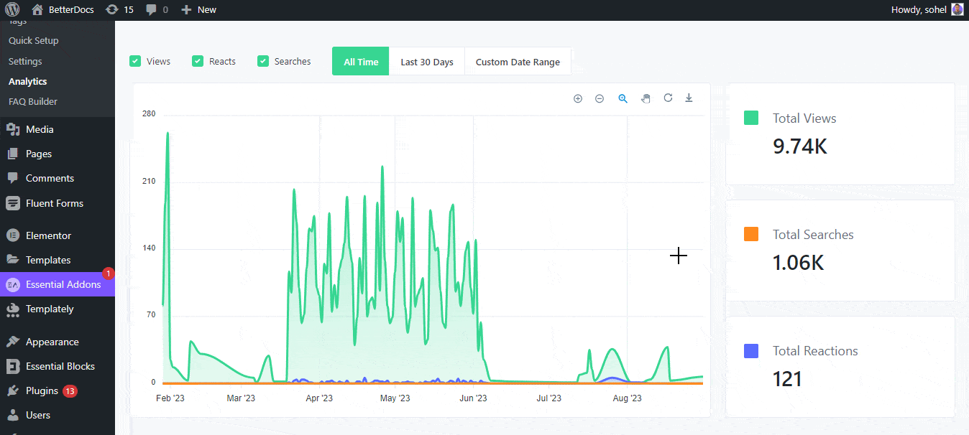The height and width of the screenshot is (435, 969).
Task: Select the magnifier selection zoom tool
Action: [x=623, y=98]
